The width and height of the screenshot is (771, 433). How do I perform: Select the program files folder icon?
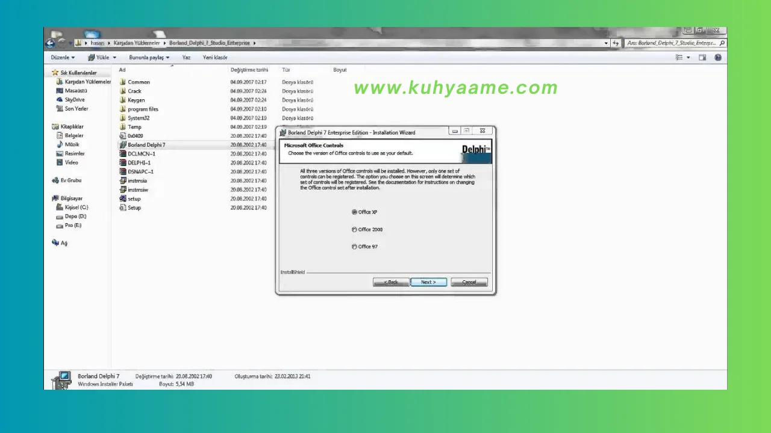click(122, 109)
